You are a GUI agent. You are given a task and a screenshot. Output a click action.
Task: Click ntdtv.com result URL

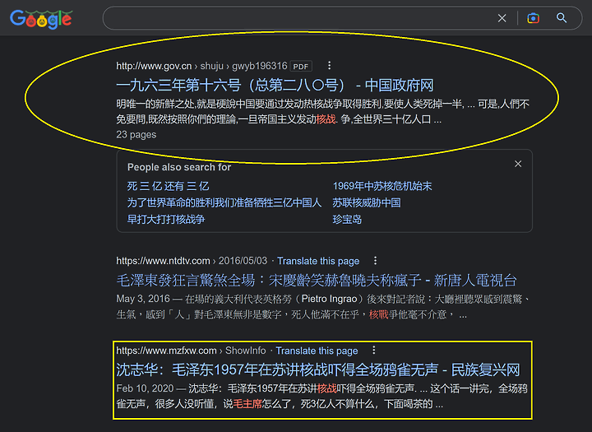coord(192,261)
